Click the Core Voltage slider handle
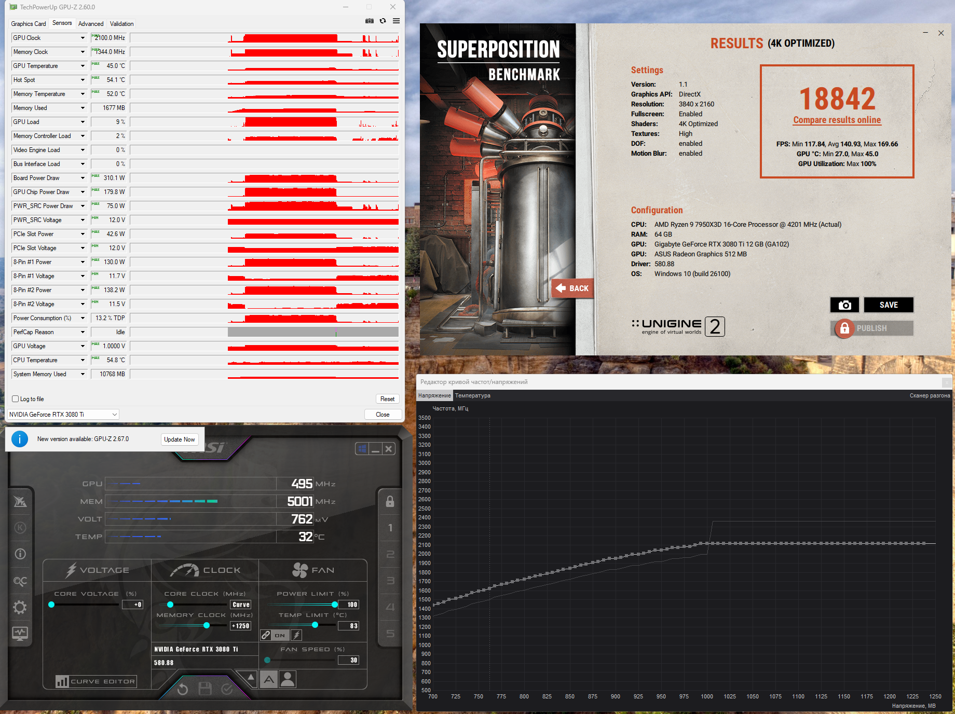This screenshot has height=714, width=955. point(51,605)
